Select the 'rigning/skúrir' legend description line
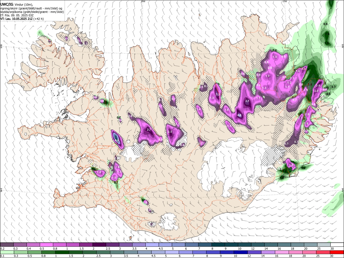 pos(31,8)
